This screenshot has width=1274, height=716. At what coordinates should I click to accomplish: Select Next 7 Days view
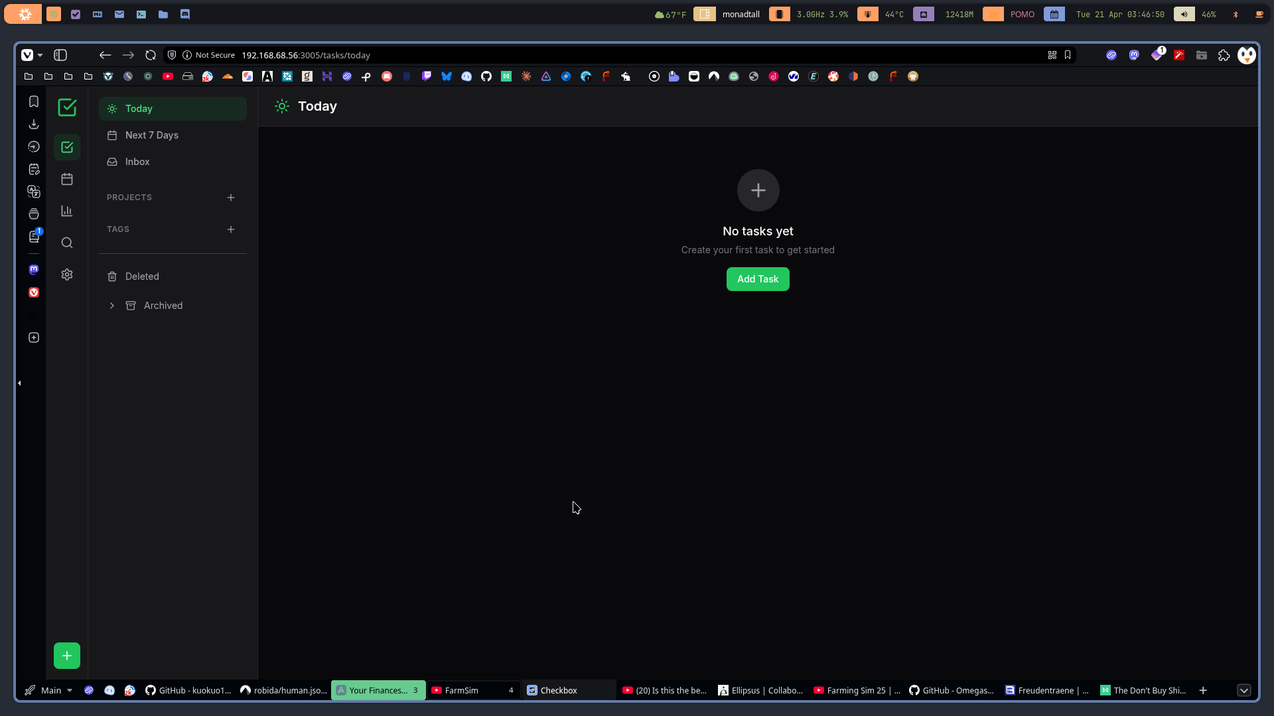[152, 135]
